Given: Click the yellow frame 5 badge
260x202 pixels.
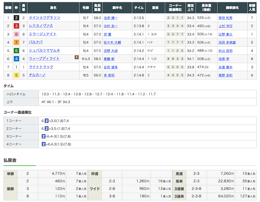Looking at the screenshot, I should [16, 75].
